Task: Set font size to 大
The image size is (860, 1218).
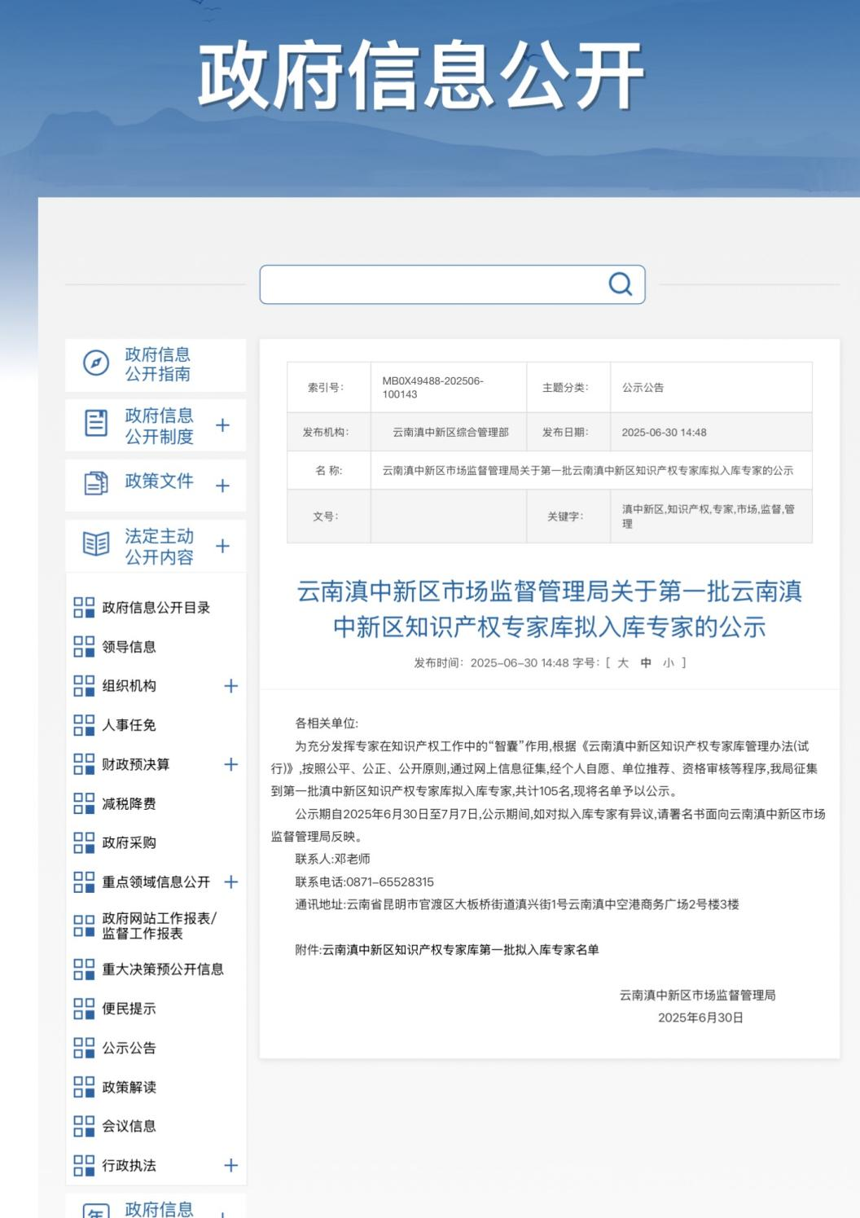Action: [x=623, y=663]
